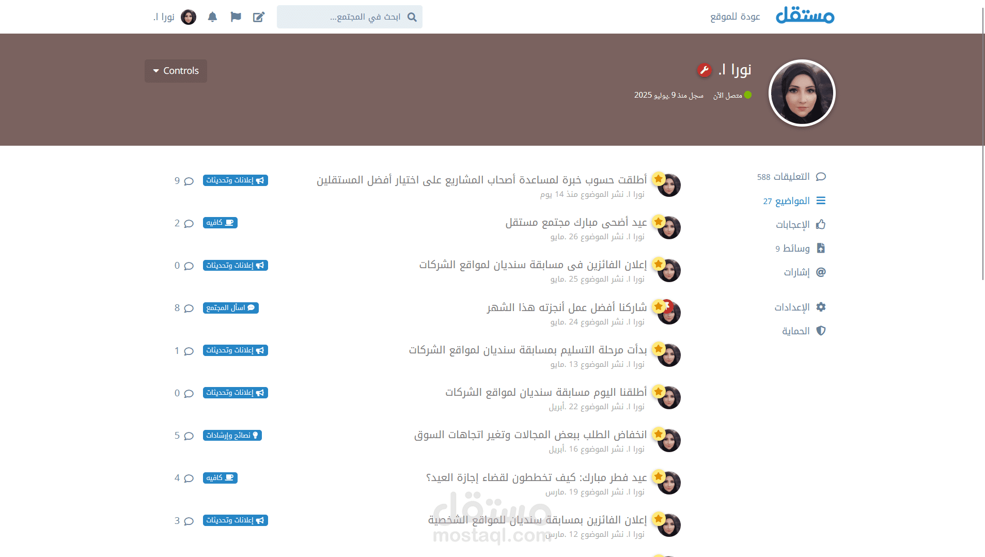Open topic عيد أضحى مبارك مجتمع مستقل

point(576,222)
